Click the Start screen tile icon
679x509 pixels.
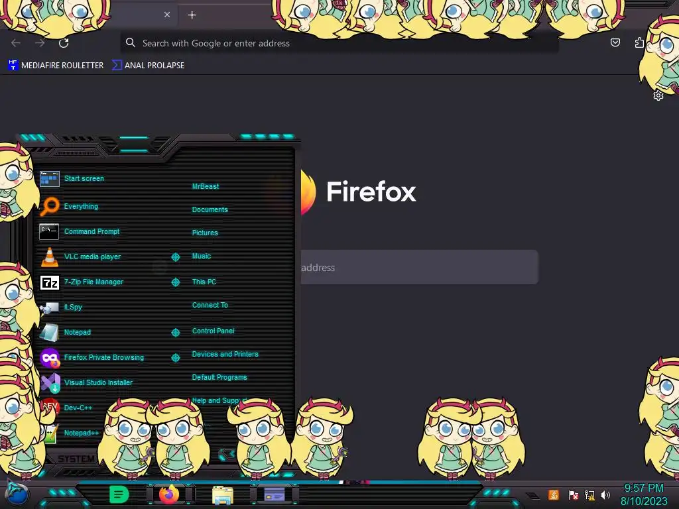pos(49,178)
